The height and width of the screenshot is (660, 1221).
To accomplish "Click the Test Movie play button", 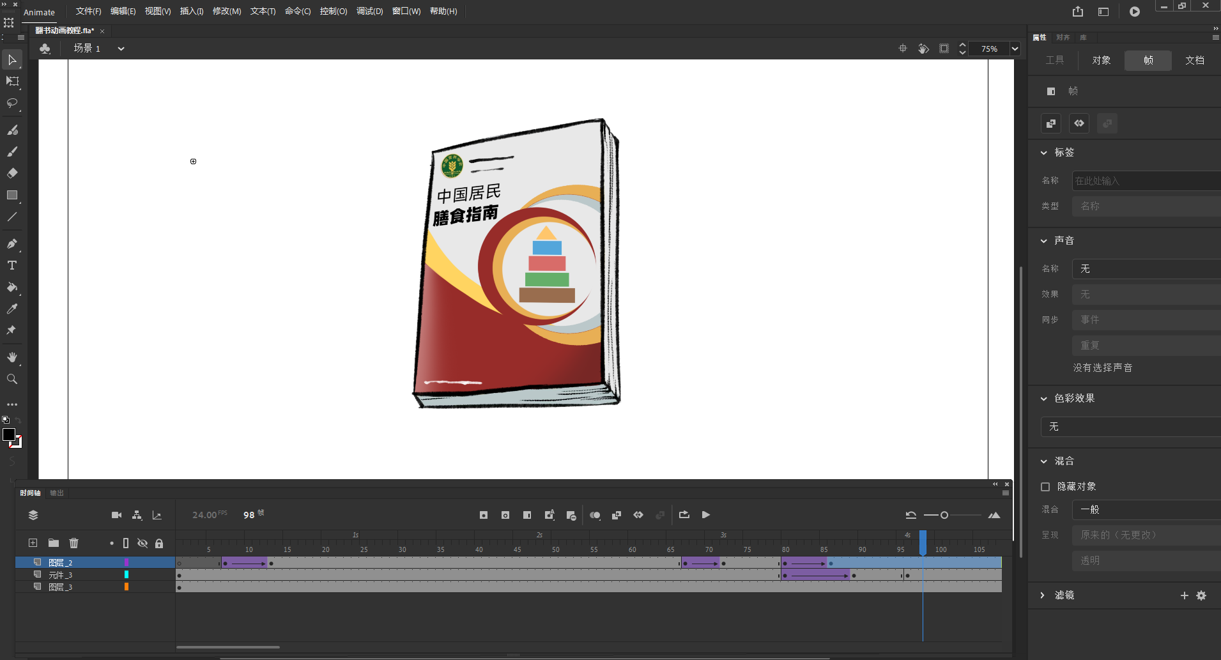I will point(1135,12).
